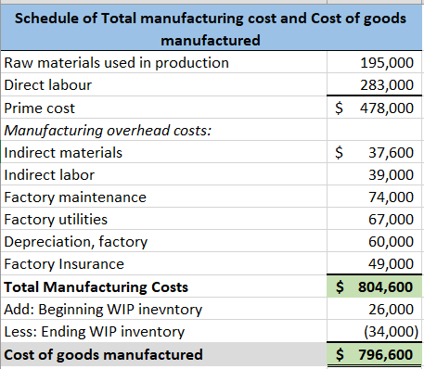Select the 'Factory Insurance' label cell
Viewport: 424px width, 369px height.
pyautogui.click(x=164, y=263)
